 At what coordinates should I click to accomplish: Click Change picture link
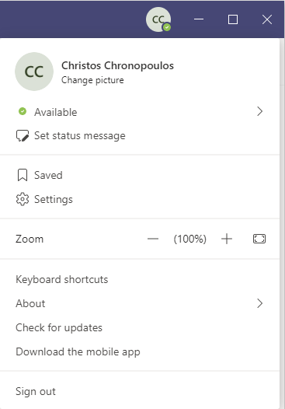pyautogui.click(x=92, y=80)
